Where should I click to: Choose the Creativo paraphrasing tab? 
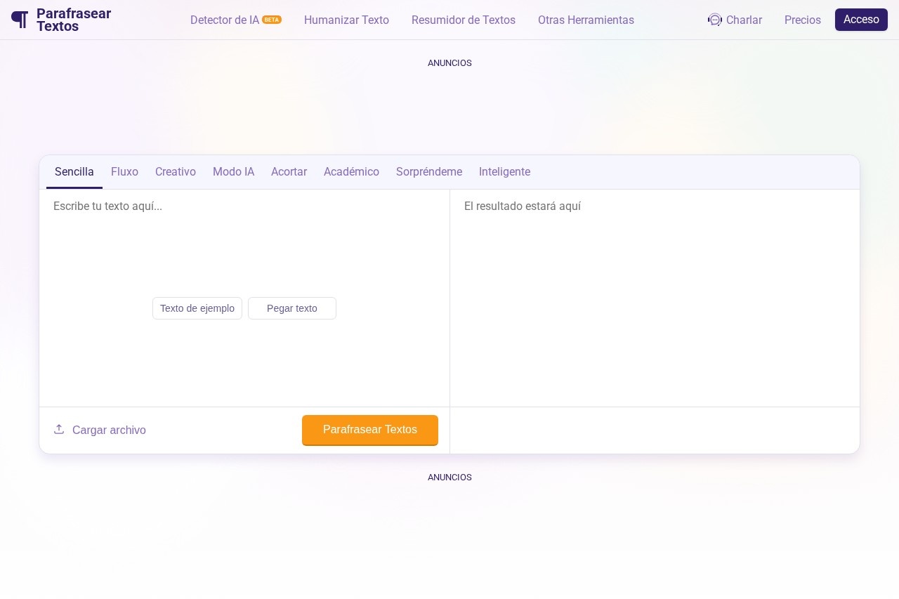(x=175, y=172)
